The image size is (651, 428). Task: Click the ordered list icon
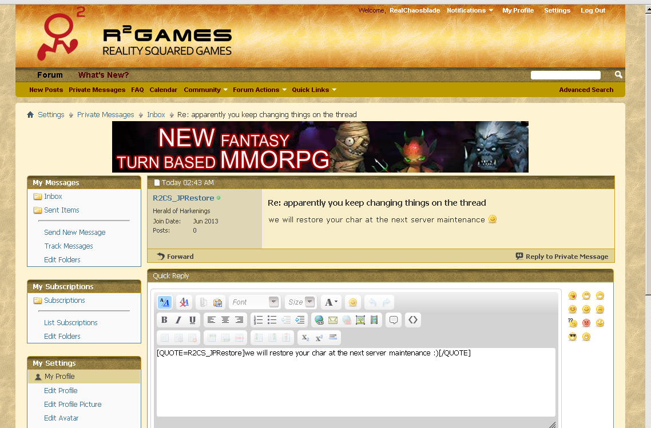click(x=258, y=320)
